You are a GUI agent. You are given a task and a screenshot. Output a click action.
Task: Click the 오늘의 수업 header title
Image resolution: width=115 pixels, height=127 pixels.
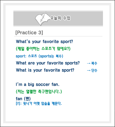pyautogui.click(x=60, y=18)
